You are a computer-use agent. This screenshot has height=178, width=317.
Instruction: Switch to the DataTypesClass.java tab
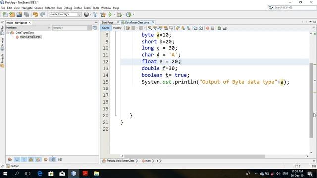coord(137,22)
